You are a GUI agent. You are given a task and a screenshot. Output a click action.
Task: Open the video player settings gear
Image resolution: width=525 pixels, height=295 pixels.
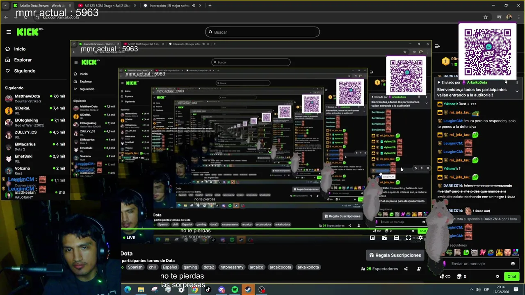click(420, 238)
